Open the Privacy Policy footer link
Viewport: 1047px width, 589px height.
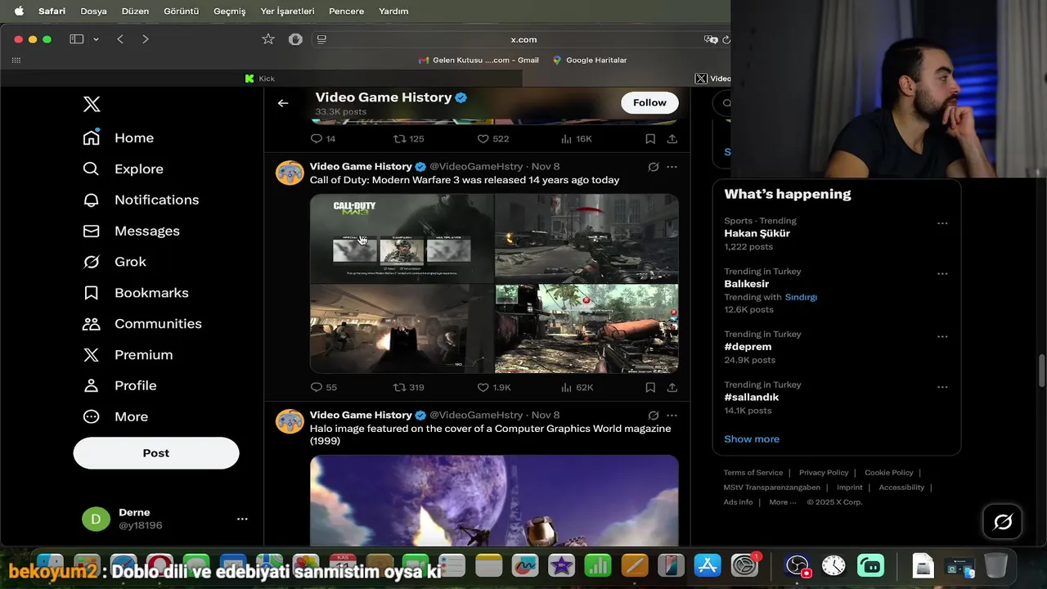tap(824, 473)
